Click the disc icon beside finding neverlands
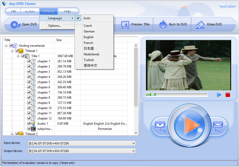This screenshot has height=167, width=239. 15,46
